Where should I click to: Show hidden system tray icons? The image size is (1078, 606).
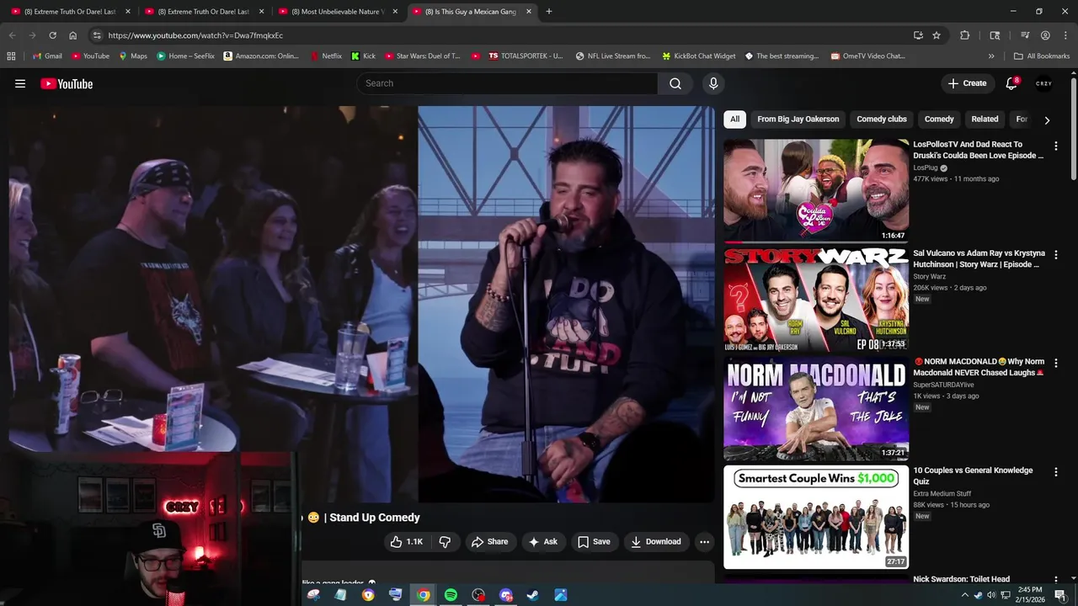964,595
